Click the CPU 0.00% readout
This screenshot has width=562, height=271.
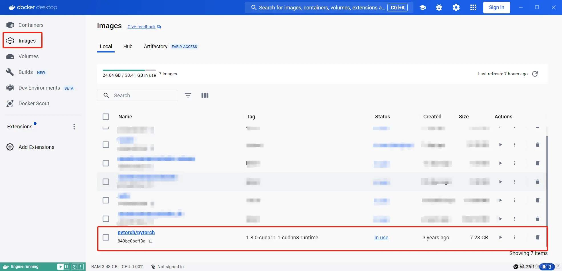click(133, 267)
